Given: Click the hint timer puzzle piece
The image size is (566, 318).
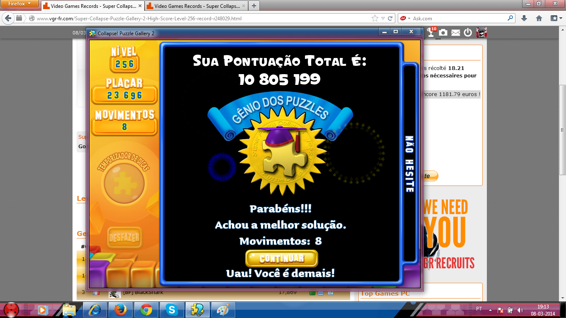Looking at the screenshot, I should click(x=123, y=182).
